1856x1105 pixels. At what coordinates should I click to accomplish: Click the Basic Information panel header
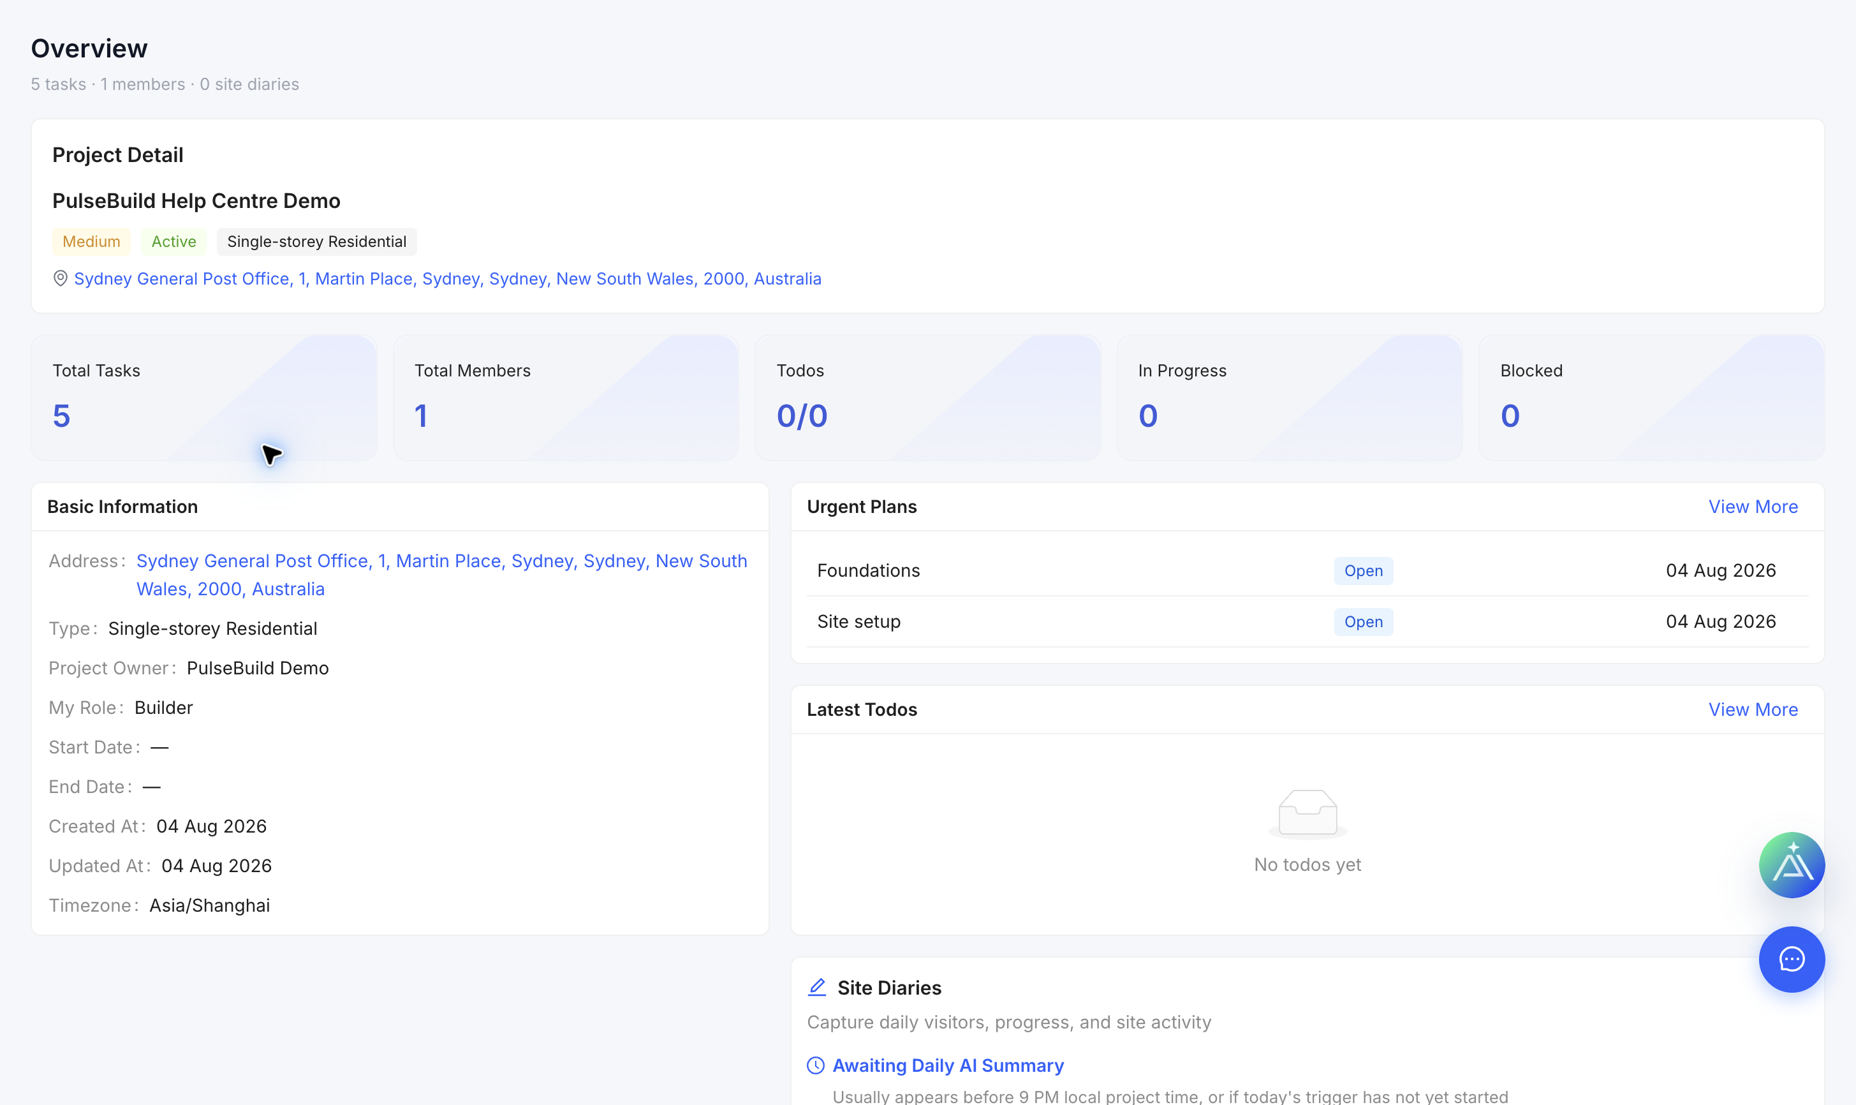pyautogui.click(x=400, y=507)
